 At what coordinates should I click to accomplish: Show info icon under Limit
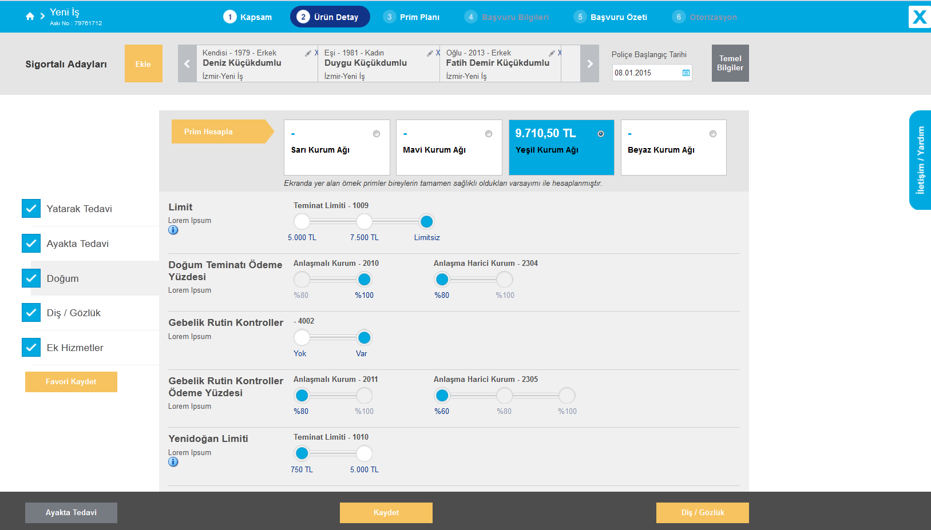pyautogui.click(x=173, y=230)
